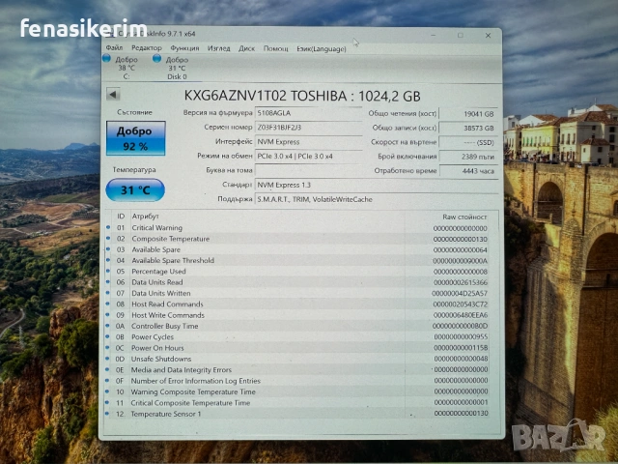Open the Диск menu
Viewport: 618px width, 464px height.
click(x=247, y=48)
